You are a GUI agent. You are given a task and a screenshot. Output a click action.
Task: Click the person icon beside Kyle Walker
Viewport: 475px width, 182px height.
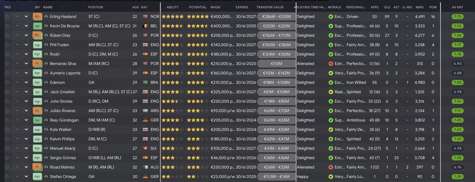(46, 129)
